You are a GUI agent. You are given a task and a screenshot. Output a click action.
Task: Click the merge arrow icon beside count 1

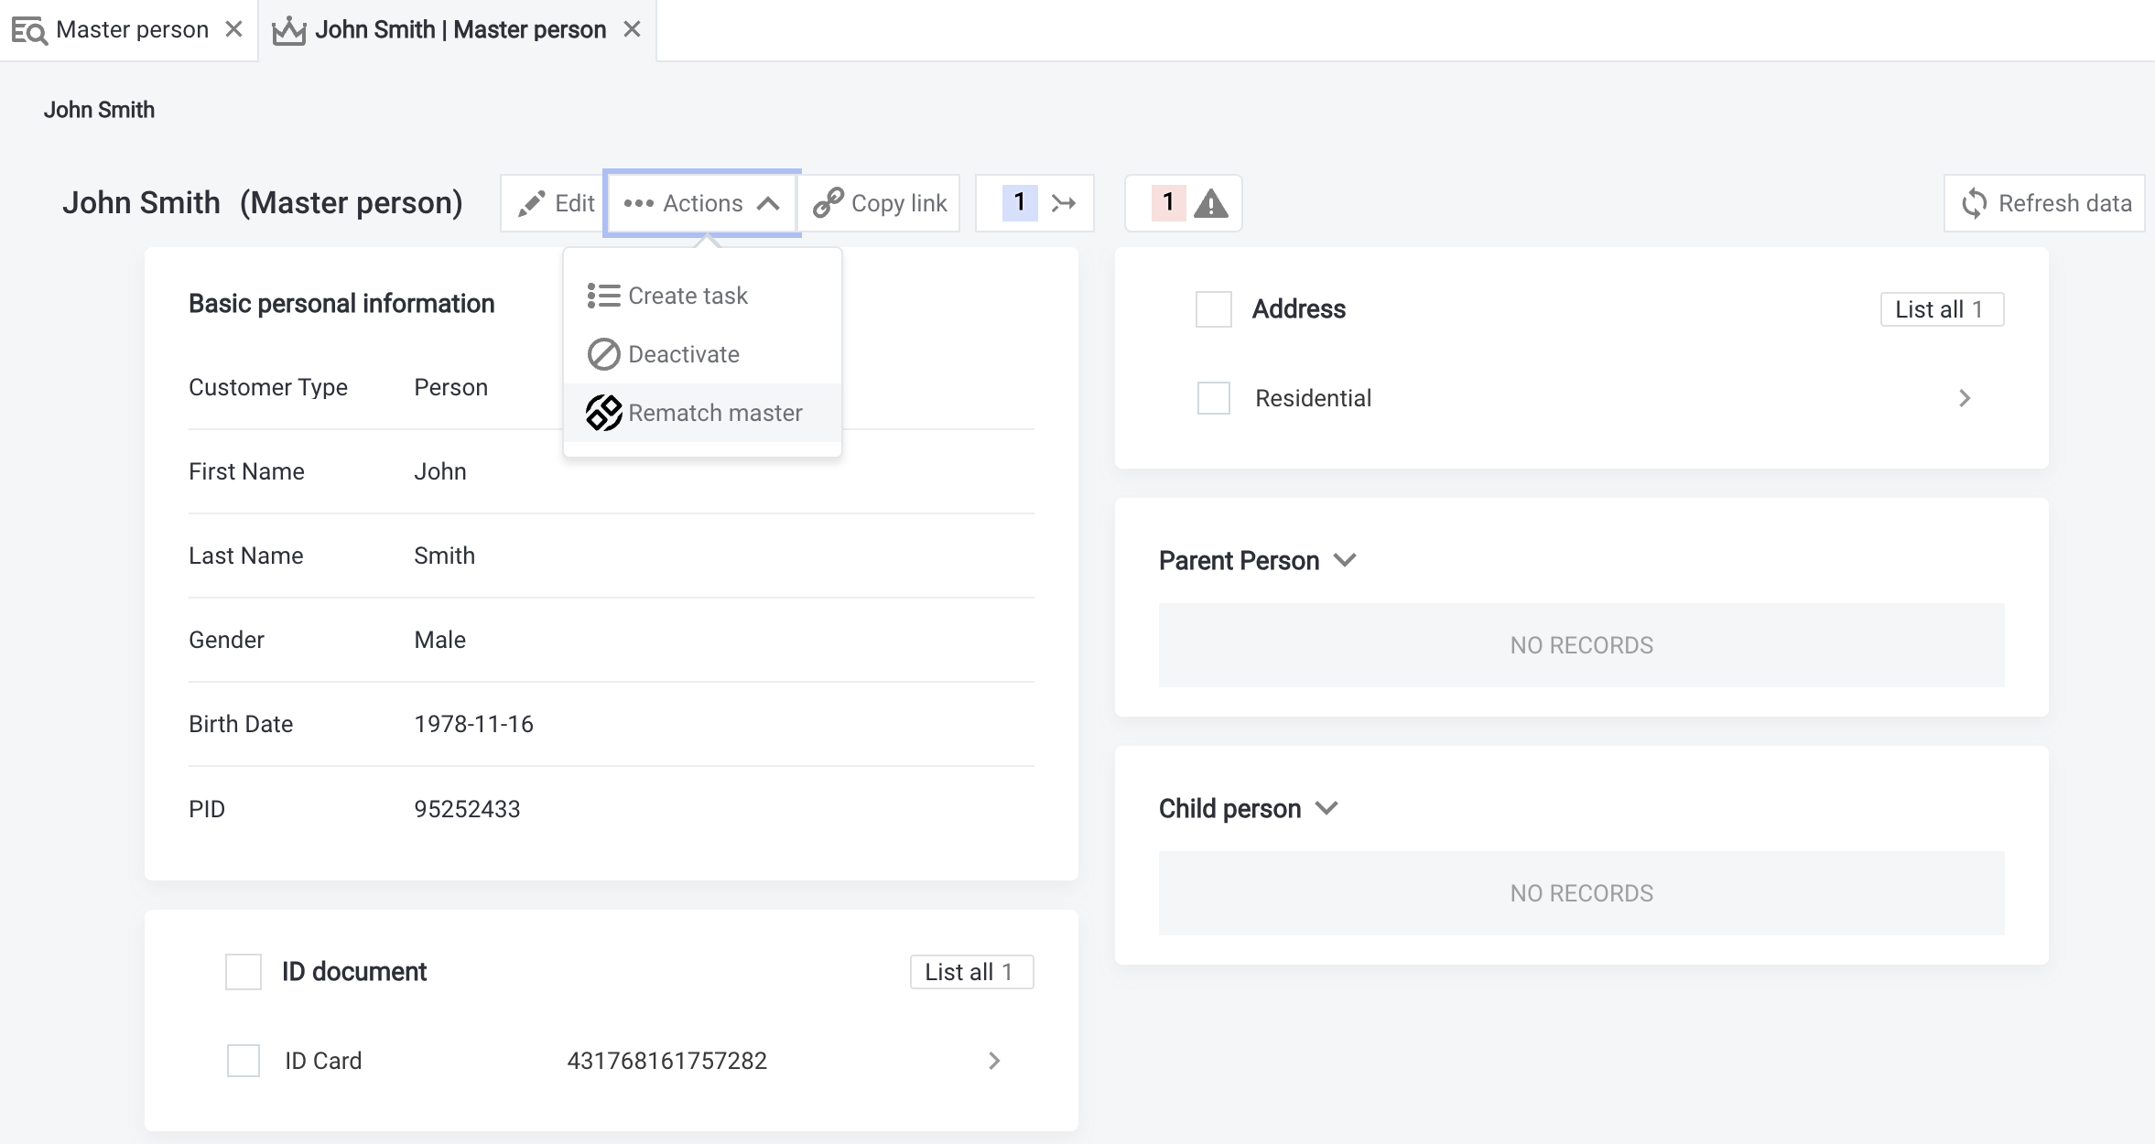pos(1063,203)
